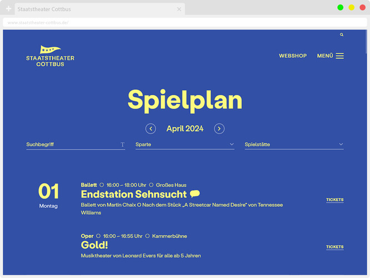Expand the Spielstätte dropdown
Image resolution: width=370 pixels, height=278 pixels.
(x=294, y=145)
